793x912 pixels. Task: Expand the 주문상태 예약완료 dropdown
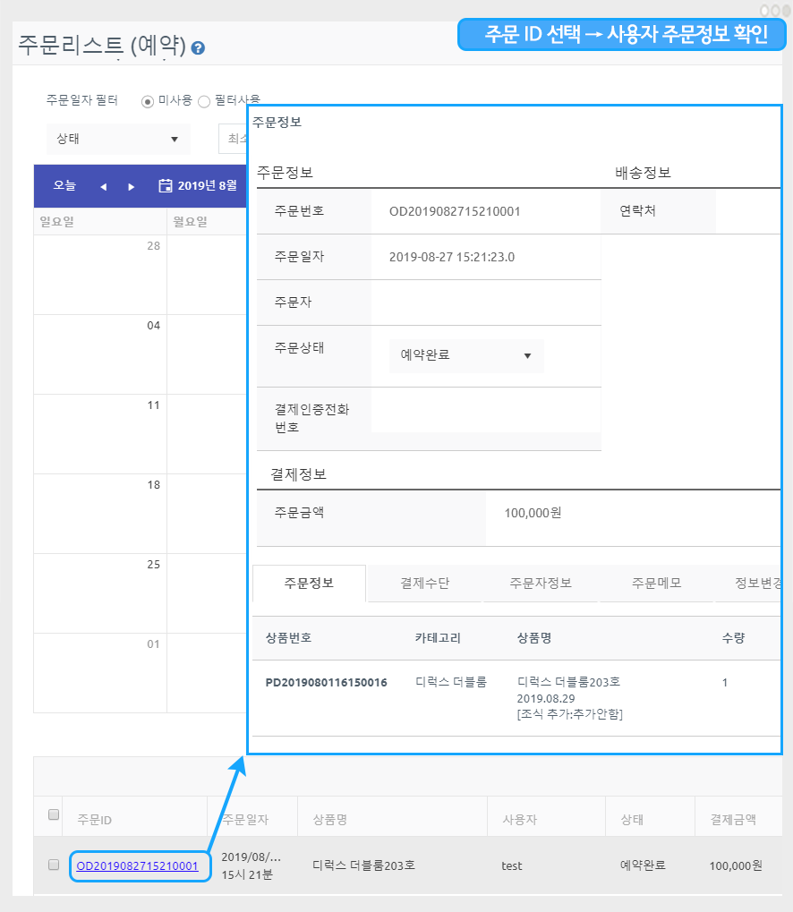pyautogui.click(x=466, y=355)
